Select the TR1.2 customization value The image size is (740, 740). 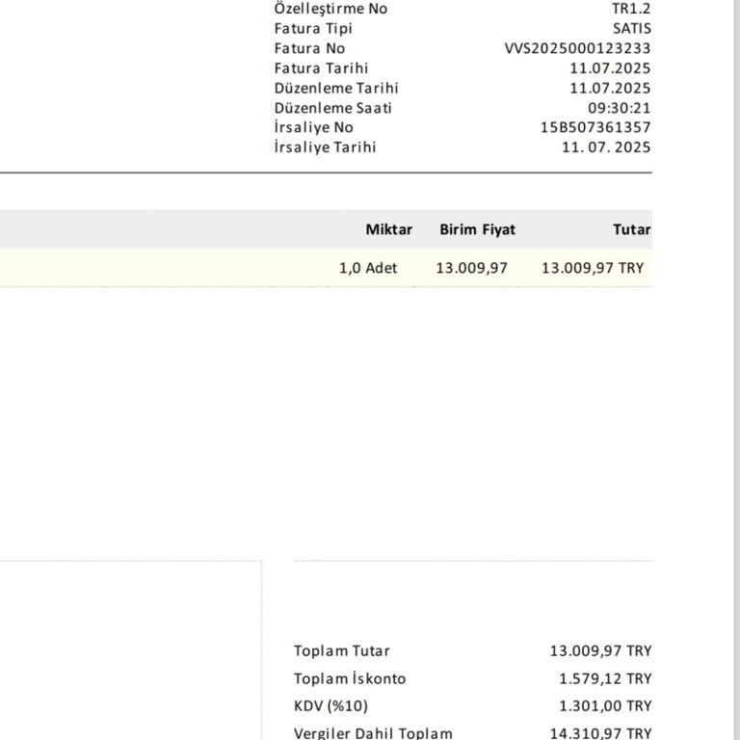pyautogui.click(x=631, y=9)
